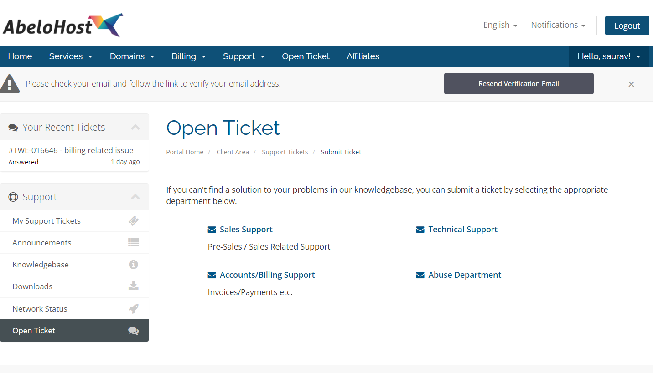Click the Abuse Department envelope icon
The image size is (653, 373).
(x=420, y=275)
